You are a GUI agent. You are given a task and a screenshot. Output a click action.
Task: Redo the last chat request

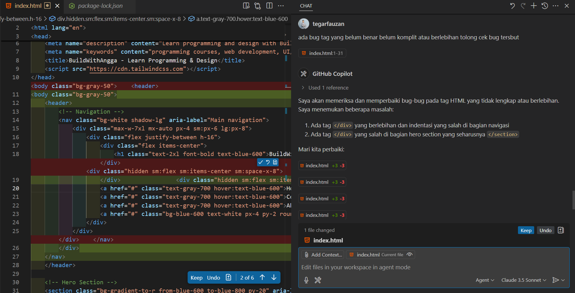(x=523, y=6)
